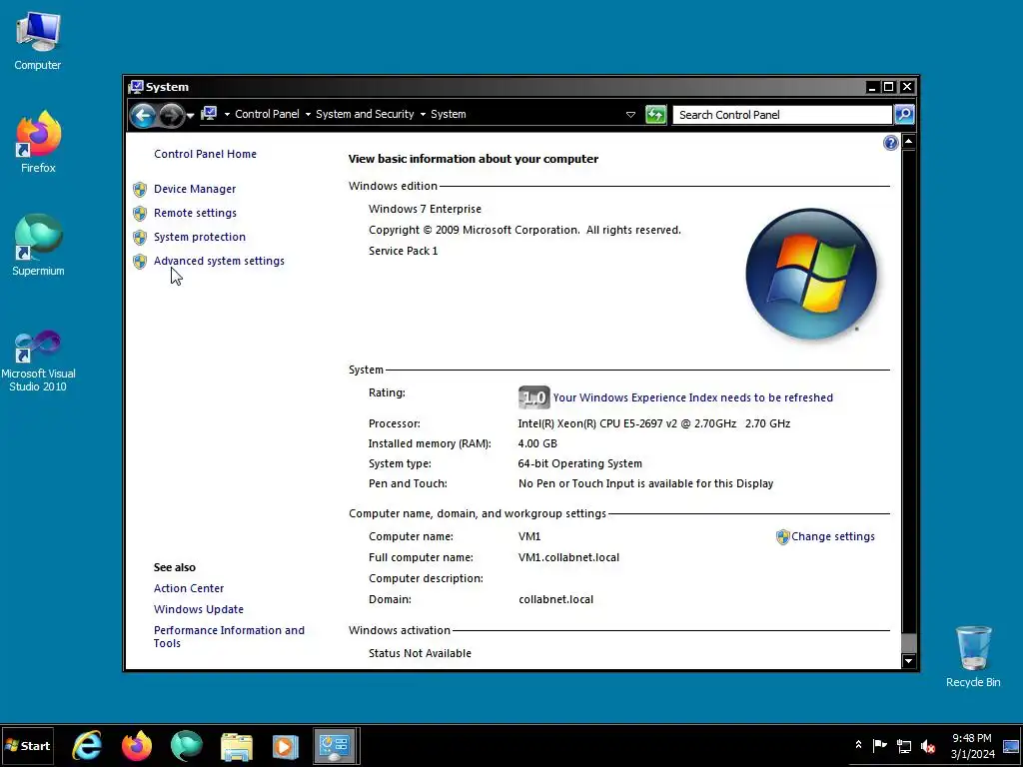The height and width of the screenshot is (767, 1023).
Task: Go to System and Security breadcrumb
Action: click(365, 114)
